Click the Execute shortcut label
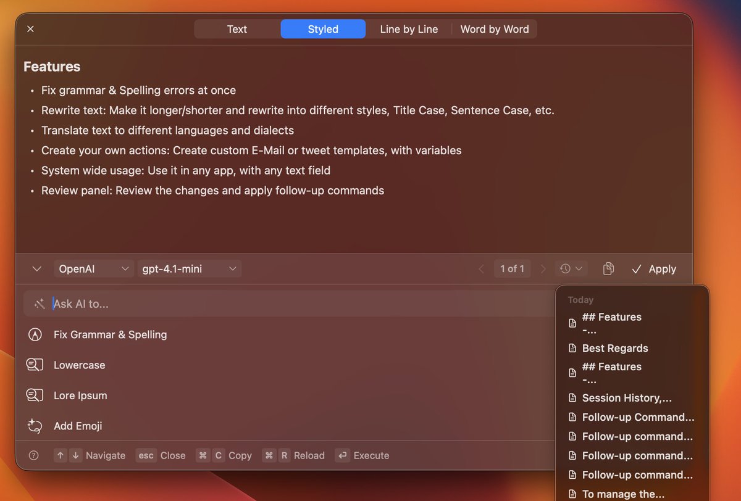Viewport: 741px width, 501px height. (x=371, y=455)
